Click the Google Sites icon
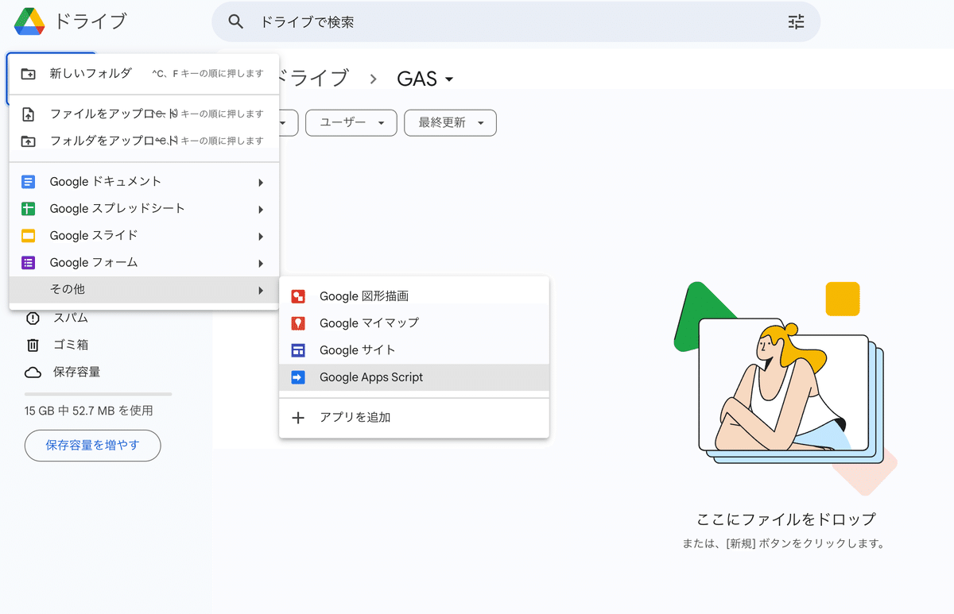This screenshot has height=614, width=954. coord(298,350)
